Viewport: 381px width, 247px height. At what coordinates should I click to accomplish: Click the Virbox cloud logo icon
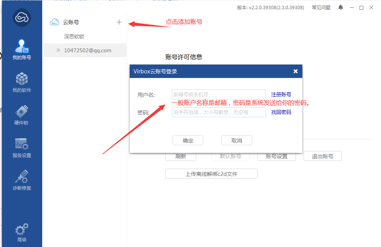coord(22,17)
